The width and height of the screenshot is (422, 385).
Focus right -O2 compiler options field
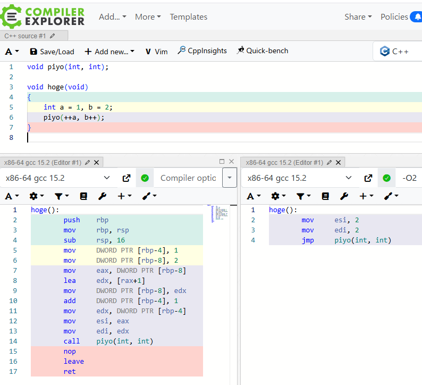[x=409, y=178]
